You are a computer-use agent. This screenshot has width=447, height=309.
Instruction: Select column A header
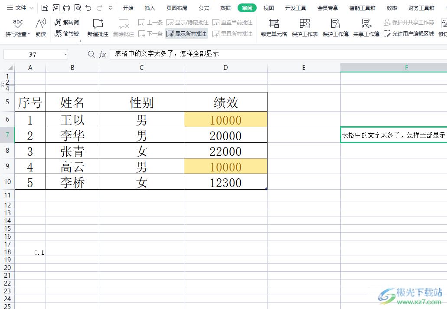point(30,68)
